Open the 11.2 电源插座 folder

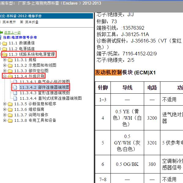tap(22, 49)
